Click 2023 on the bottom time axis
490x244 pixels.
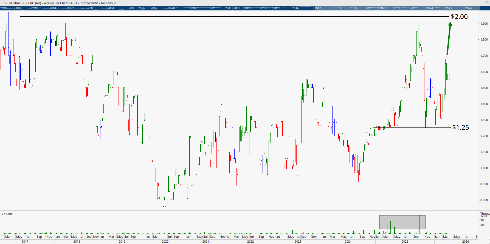pos(298,242)
